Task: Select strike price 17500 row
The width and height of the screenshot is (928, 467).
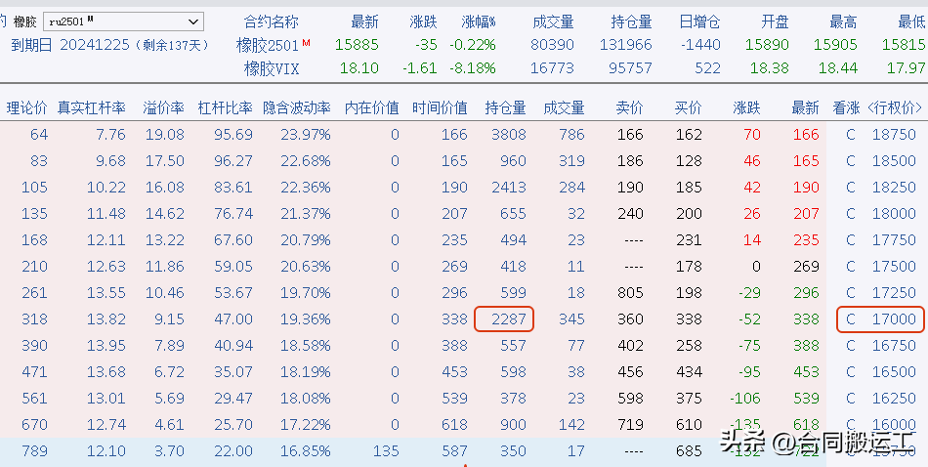Action: [x=894, y=267]
